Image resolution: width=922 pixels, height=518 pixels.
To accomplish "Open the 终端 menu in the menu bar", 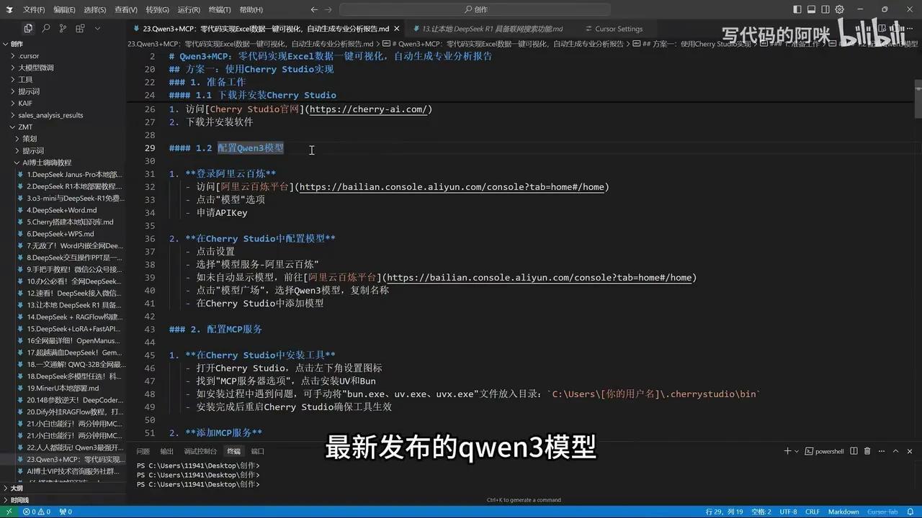I will [218, 9].
